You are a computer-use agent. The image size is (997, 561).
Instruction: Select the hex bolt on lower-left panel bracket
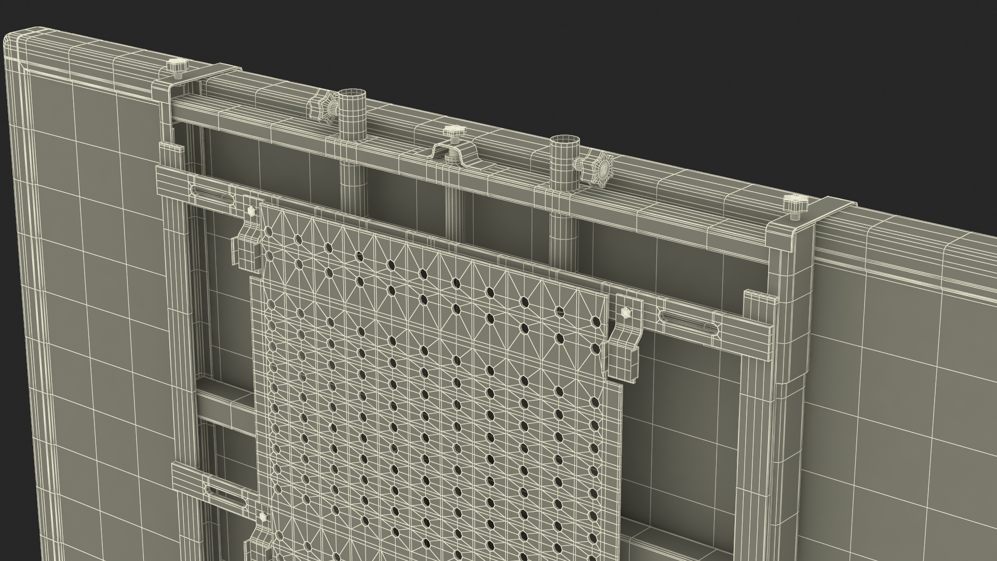(264, 517)
